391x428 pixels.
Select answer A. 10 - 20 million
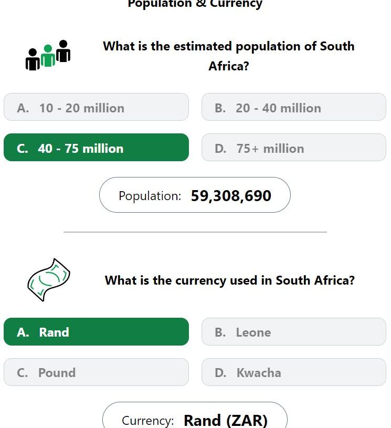(x=96, y=107)
